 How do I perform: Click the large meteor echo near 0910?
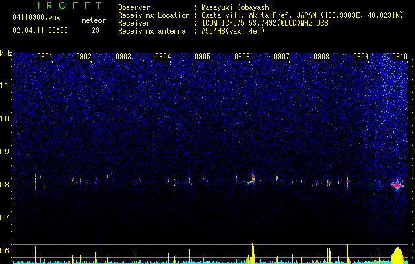tap(397, 185)
